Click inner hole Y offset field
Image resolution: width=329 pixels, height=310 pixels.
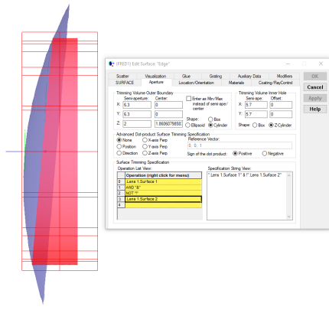click(281, 114)
